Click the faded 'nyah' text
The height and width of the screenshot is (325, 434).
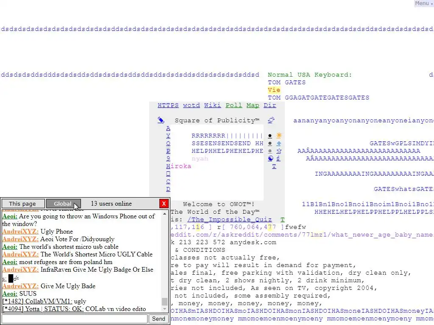coord(200,159)
